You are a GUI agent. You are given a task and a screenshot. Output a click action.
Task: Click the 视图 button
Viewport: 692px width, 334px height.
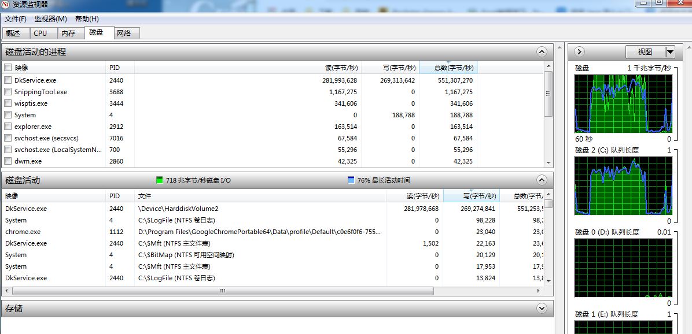645,52
